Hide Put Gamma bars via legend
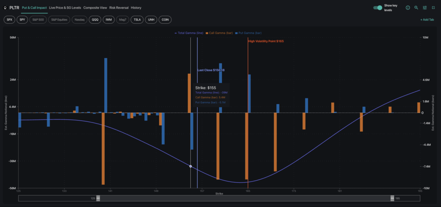The width and height of the screenshot is (441, 207). [248, 33]
